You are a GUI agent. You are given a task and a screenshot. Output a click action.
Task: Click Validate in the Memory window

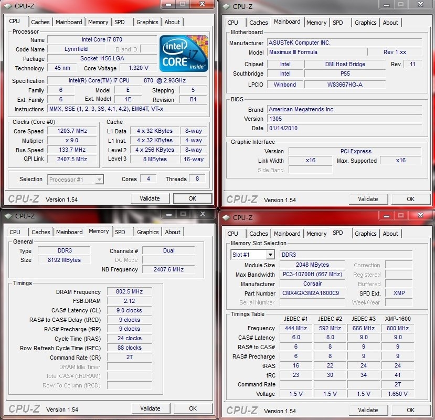151,408
